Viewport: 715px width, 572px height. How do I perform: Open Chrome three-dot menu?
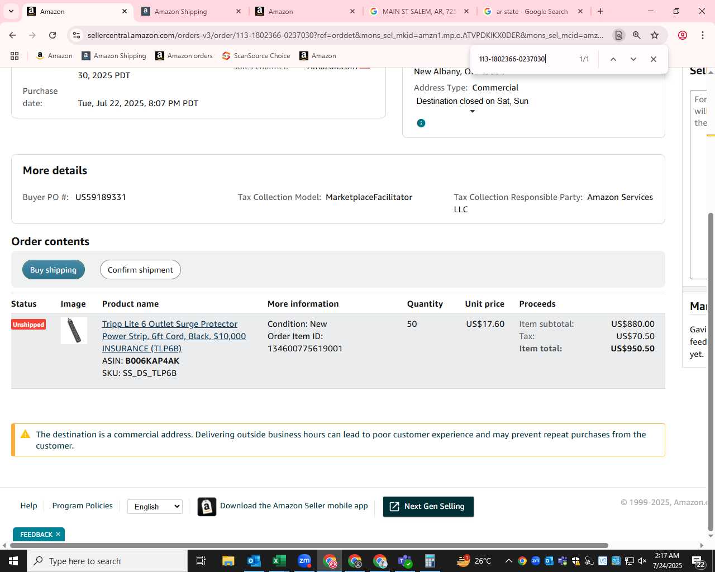click(x=703, y=35)
